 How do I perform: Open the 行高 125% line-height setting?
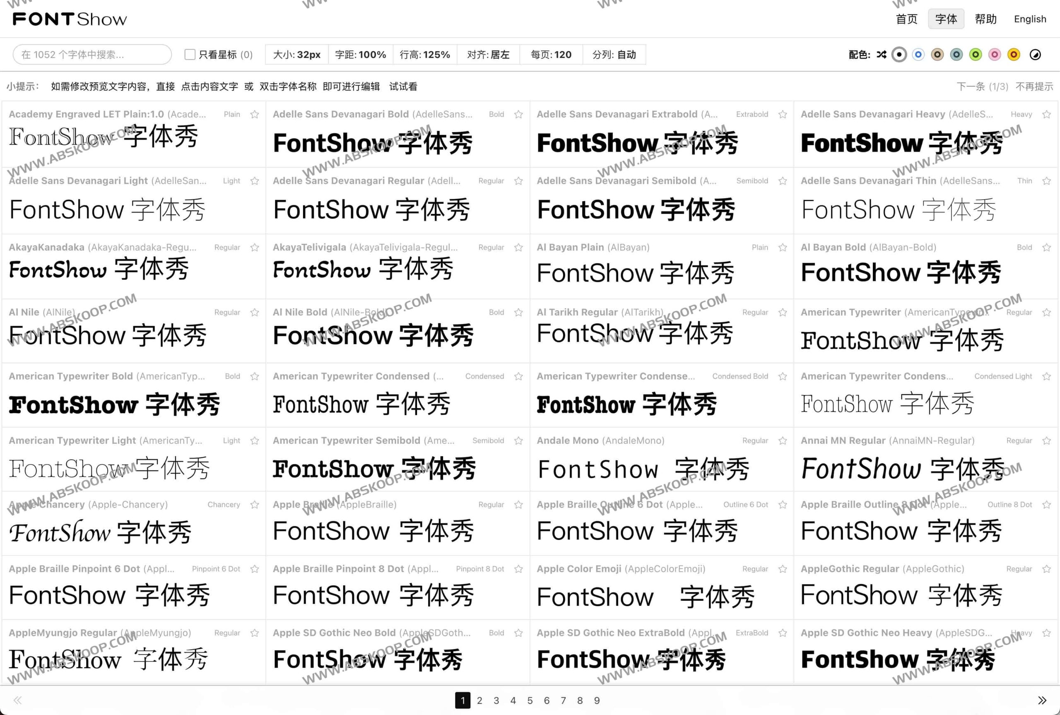(x=425, y=55)
